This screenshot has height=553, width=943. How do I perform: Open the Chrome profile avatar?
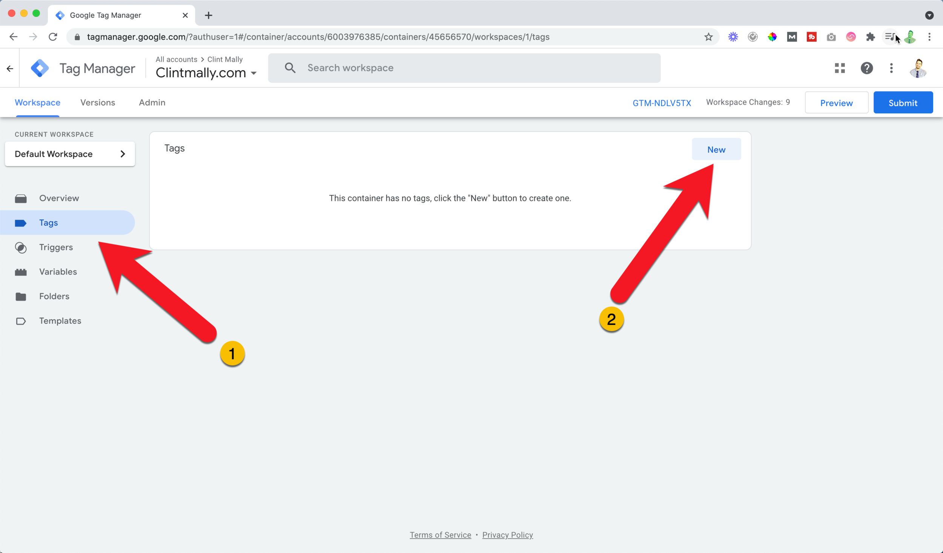910,37
